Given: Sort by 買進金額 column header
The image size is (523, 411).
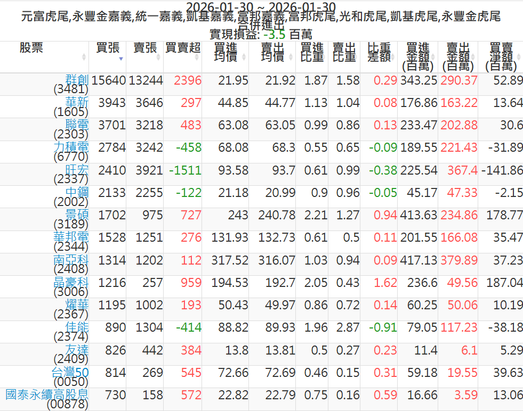Looking at the screenshot, I should coord(417,56).
